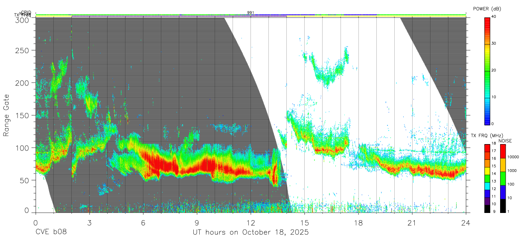Click the 40 tick on POWER scale
Image resolution: width=524 pixels, height=241 pixels.
click(x=494, y=17)
